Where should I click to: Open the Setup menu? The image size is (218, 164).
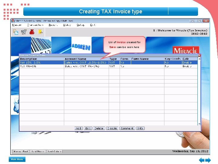click(x=81, y=25)
